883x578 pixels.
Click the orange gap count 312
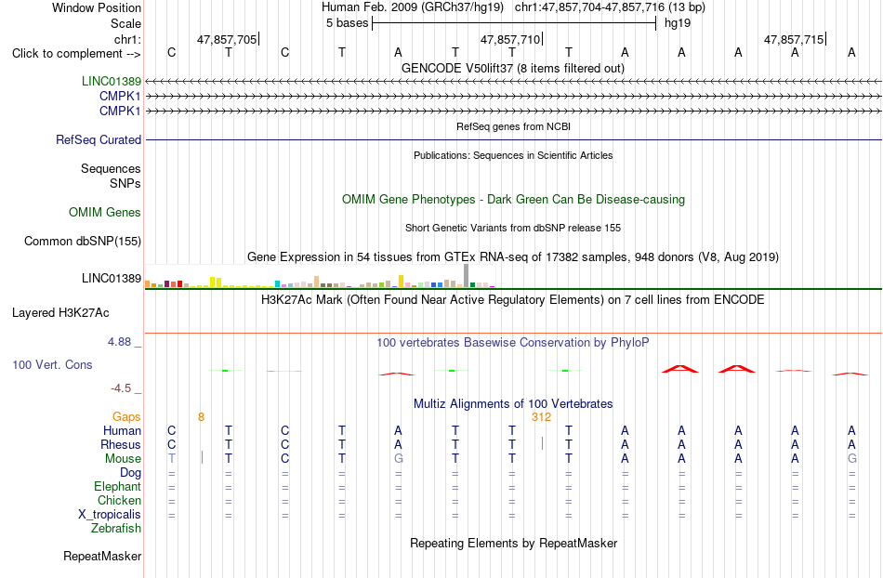point(541,417)
